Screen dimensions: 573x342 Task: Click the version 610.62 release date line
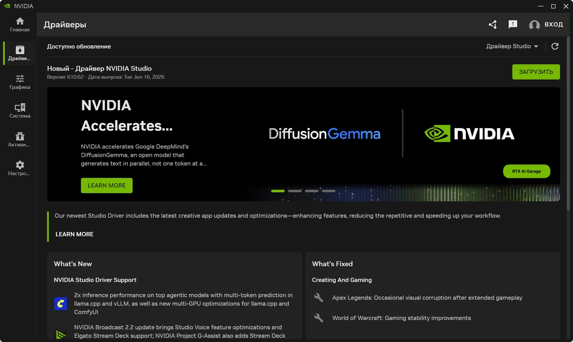106,77
